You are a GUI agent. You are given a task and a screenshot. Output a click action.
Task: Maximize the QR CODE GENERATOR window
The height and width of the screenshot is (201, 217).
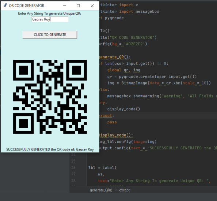78,6
